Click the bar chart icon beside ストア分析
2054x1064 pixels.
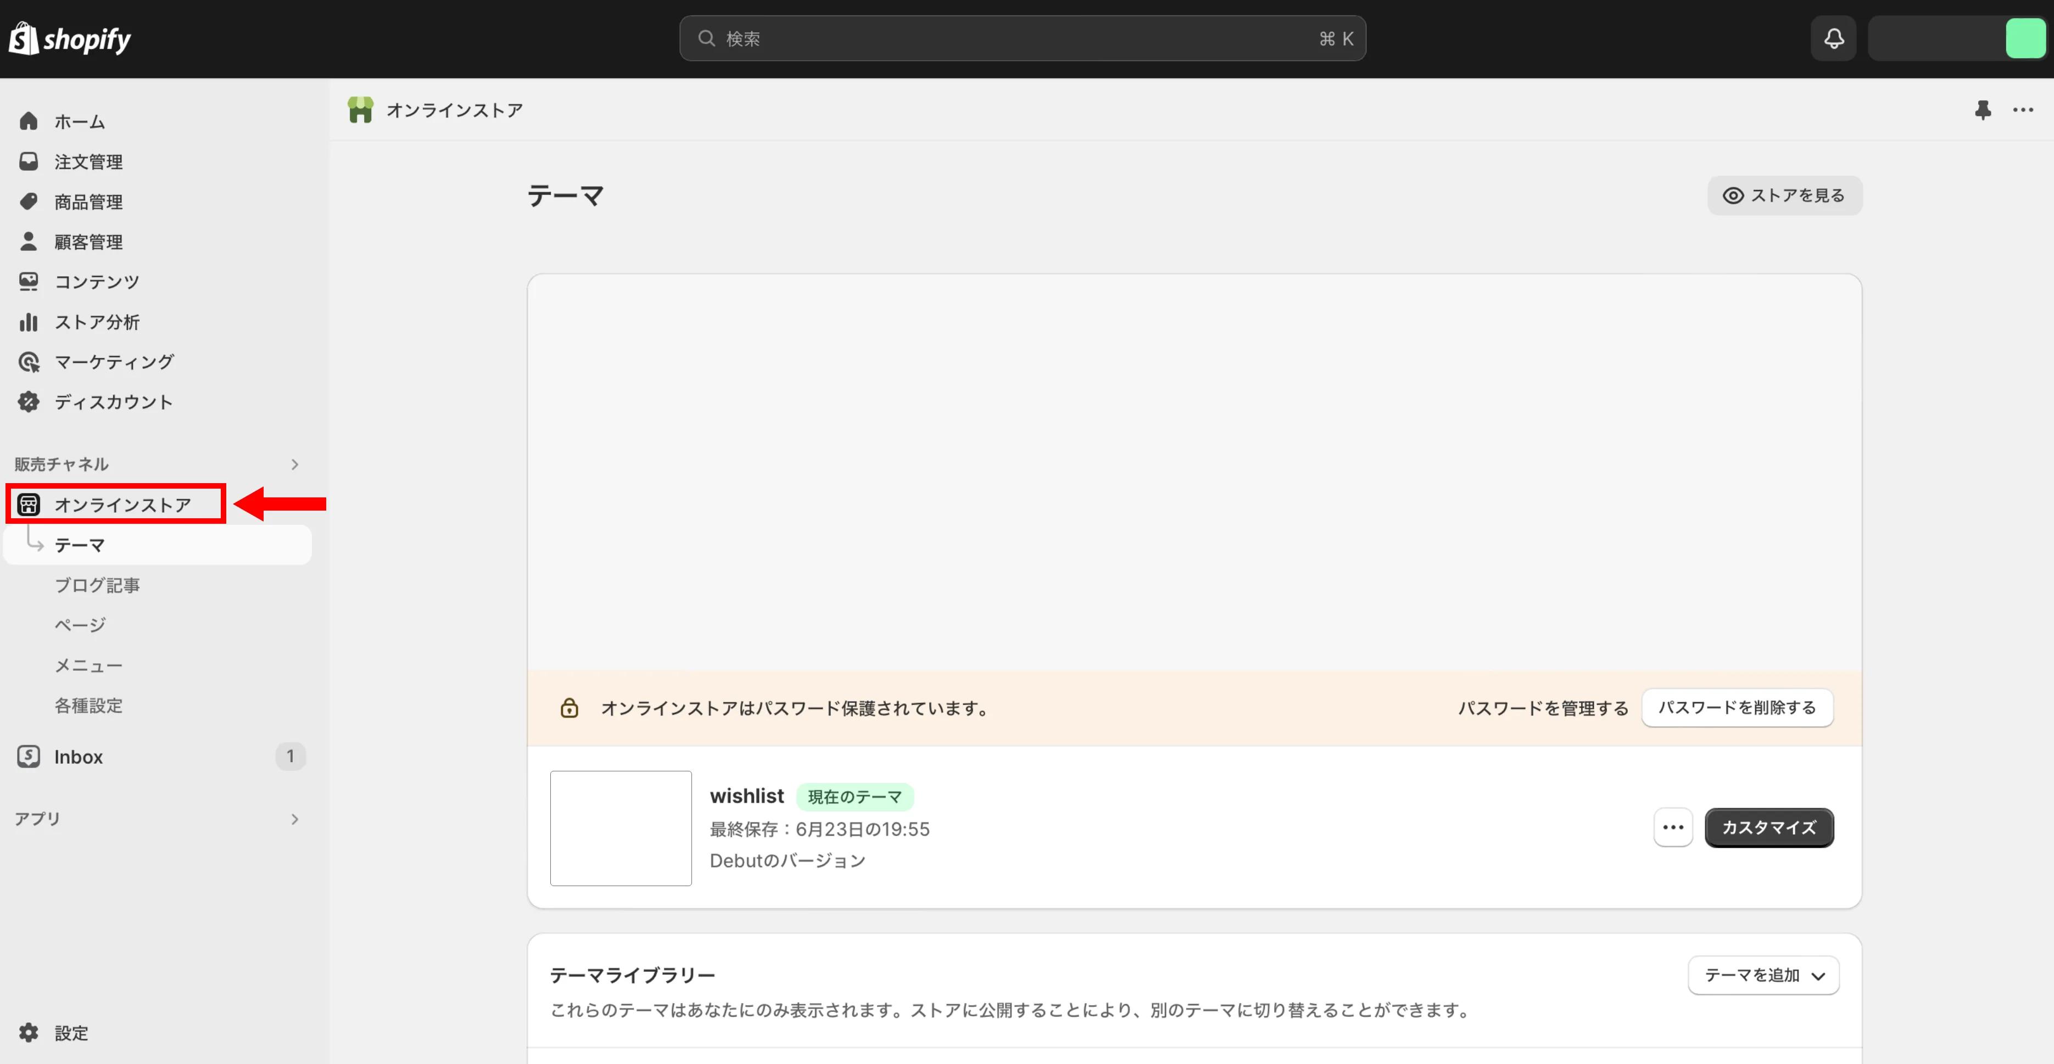click(29, 322)
